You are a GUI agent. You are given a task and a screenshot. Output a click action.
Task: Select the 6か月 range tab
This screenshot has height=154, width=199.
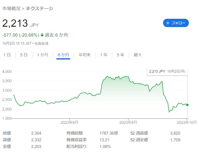pos(63,55)
